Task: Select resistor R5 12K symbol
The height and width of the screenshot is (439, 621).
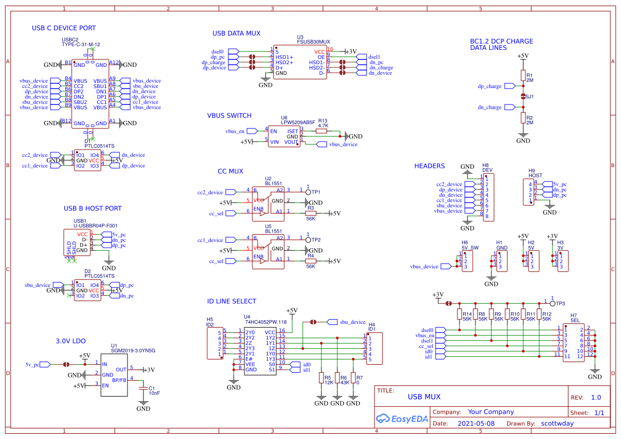Action: coord(321,377)
